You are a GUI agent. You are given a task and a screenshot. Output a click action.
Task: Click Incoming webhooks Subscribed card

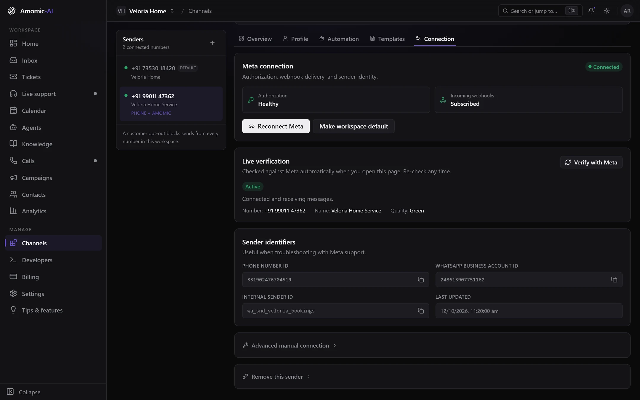(529, 100)
